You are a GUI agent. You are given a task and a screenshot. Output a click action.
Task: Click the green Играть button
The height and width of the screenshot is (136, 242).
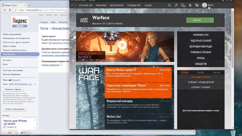click(197, 20)
